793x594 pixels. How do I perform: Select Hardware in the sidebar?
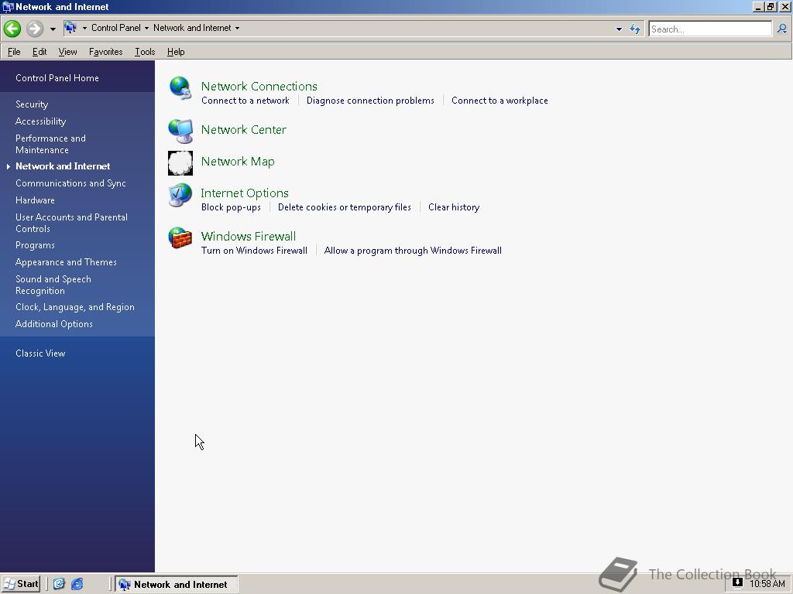click(x=35, y=200)
